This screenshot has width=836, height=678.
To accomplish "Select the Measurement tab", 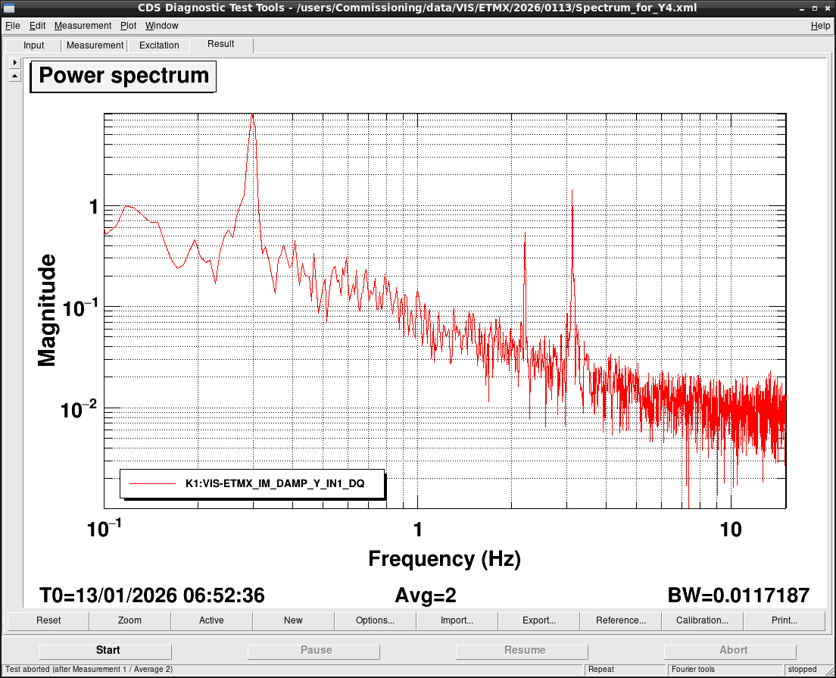I will click(x=95, y=45).
